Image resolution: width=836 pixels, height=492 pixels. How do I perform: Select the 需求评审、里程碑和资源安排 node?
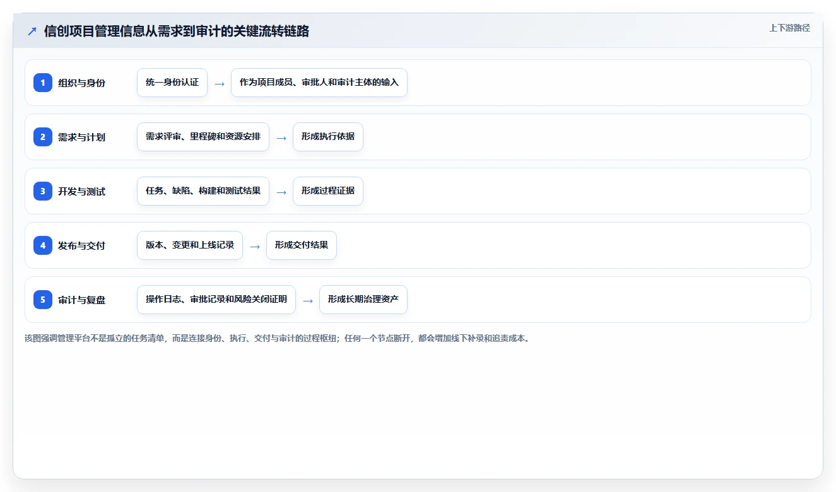pos(203,137)
